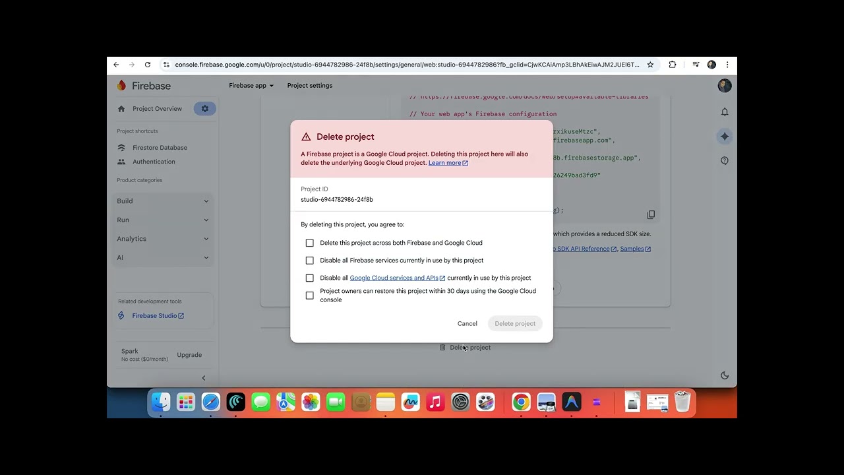Open Firebase notifications bell
Viewport: 844px width, 475px height.
coord(725,112)
